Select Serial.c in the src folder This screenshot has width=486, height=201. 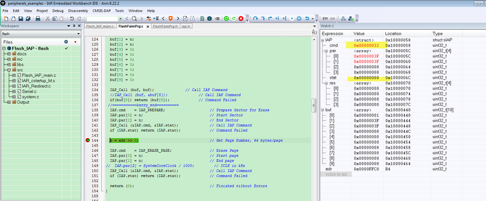[29, 91]
